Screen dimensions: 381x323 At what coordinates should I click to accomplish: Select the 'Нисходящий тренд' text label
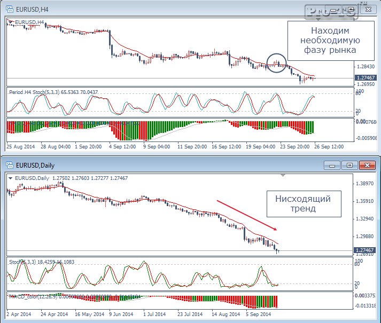[304, 204]
